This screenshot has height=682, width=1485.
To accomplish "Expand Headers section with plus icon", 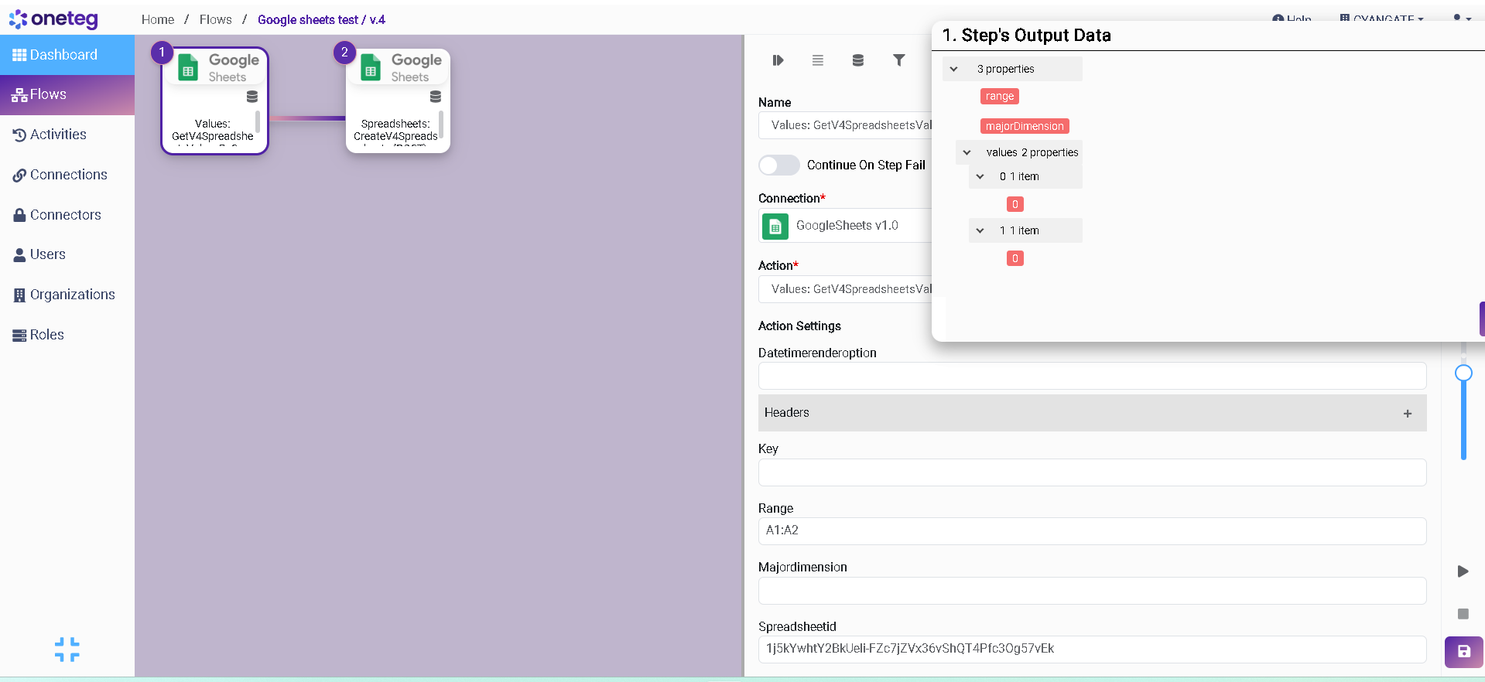I will coord(1407,414).
